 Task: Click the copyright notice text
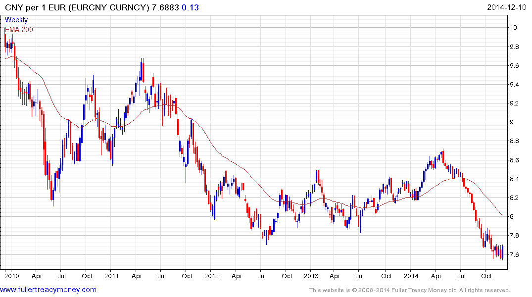[410, 290]
